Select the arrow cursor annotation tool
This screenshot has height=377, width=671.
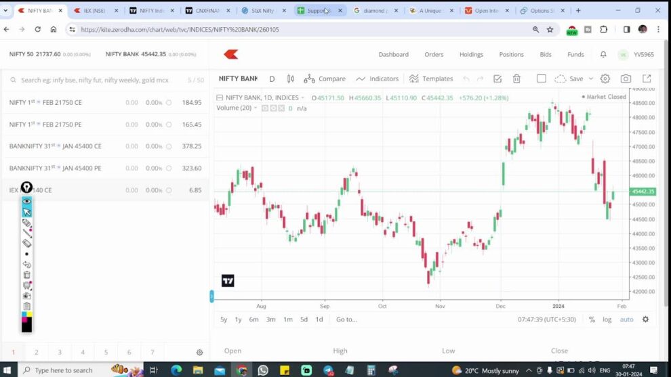(27, 212)
